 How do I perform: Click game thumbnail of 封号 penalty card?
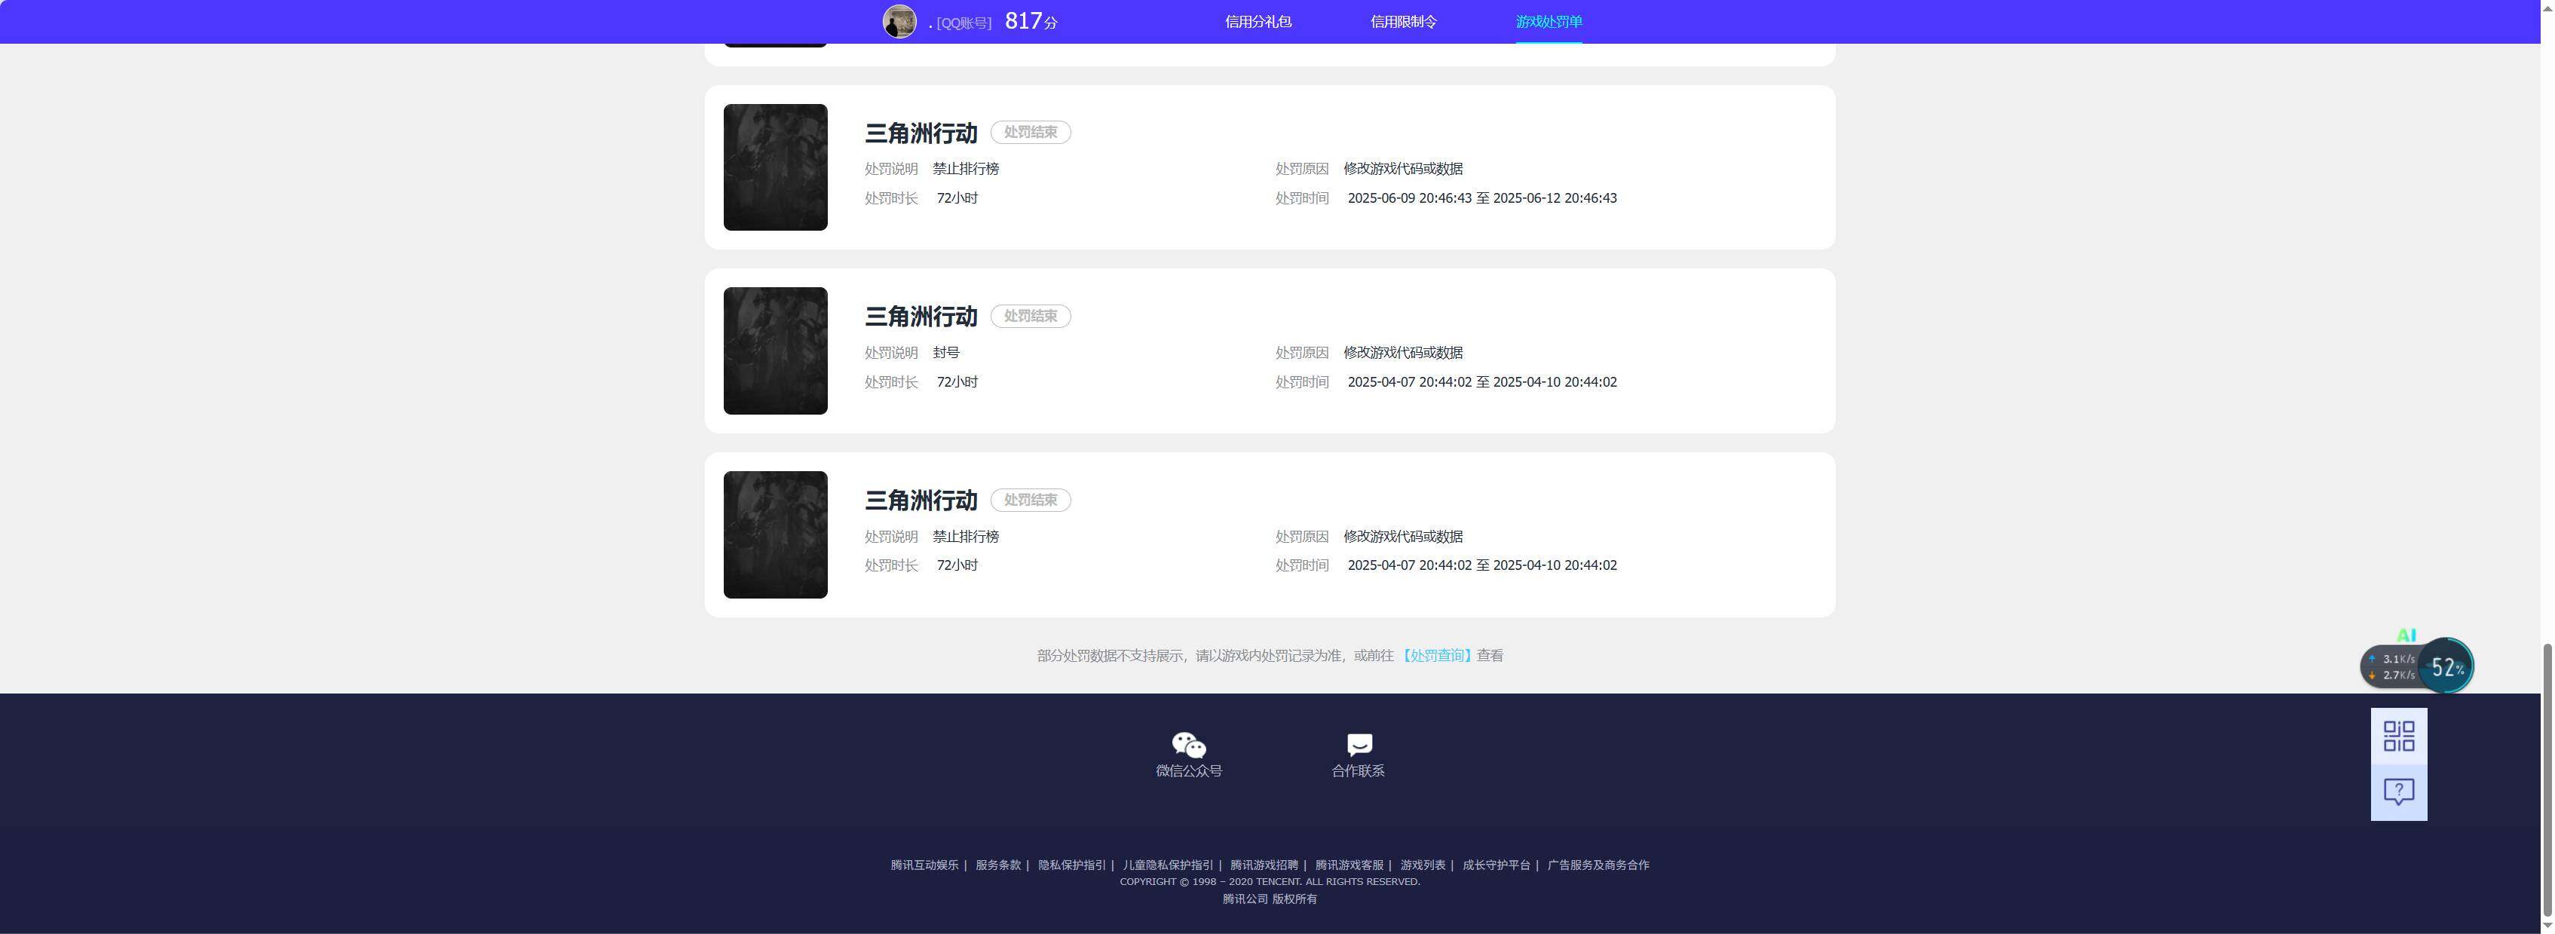tap(774, 351)
